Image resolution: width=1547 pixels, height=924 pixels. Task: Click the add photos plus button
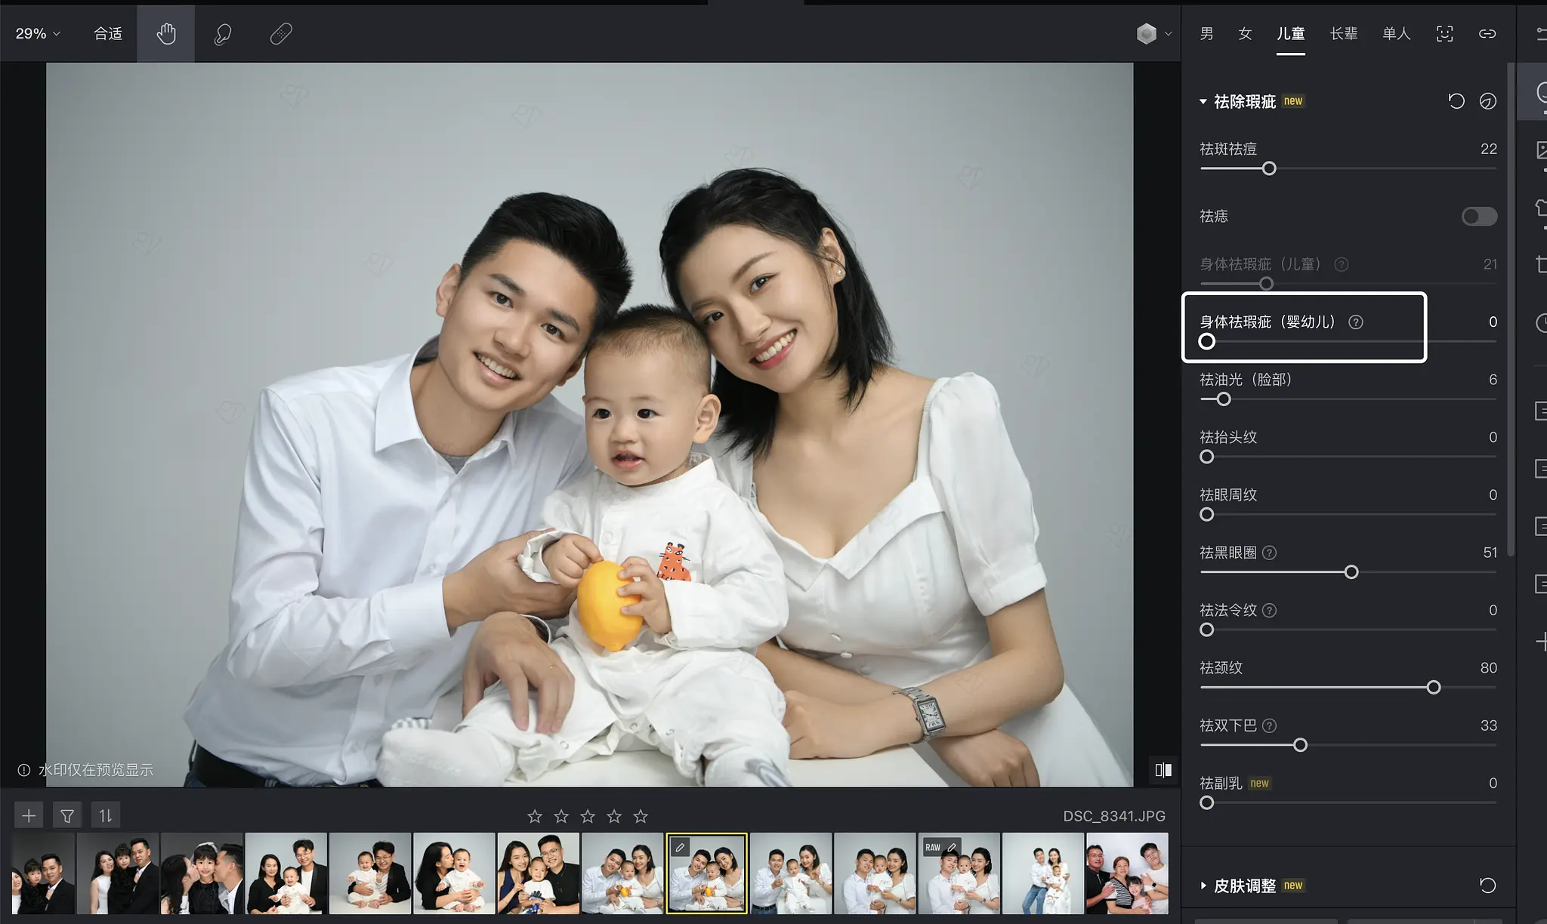point(29,815)
